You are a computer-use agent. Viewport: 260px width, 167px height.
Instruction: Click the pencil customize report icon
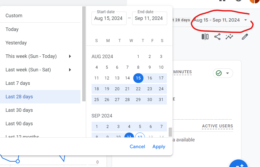click(245, 37)
